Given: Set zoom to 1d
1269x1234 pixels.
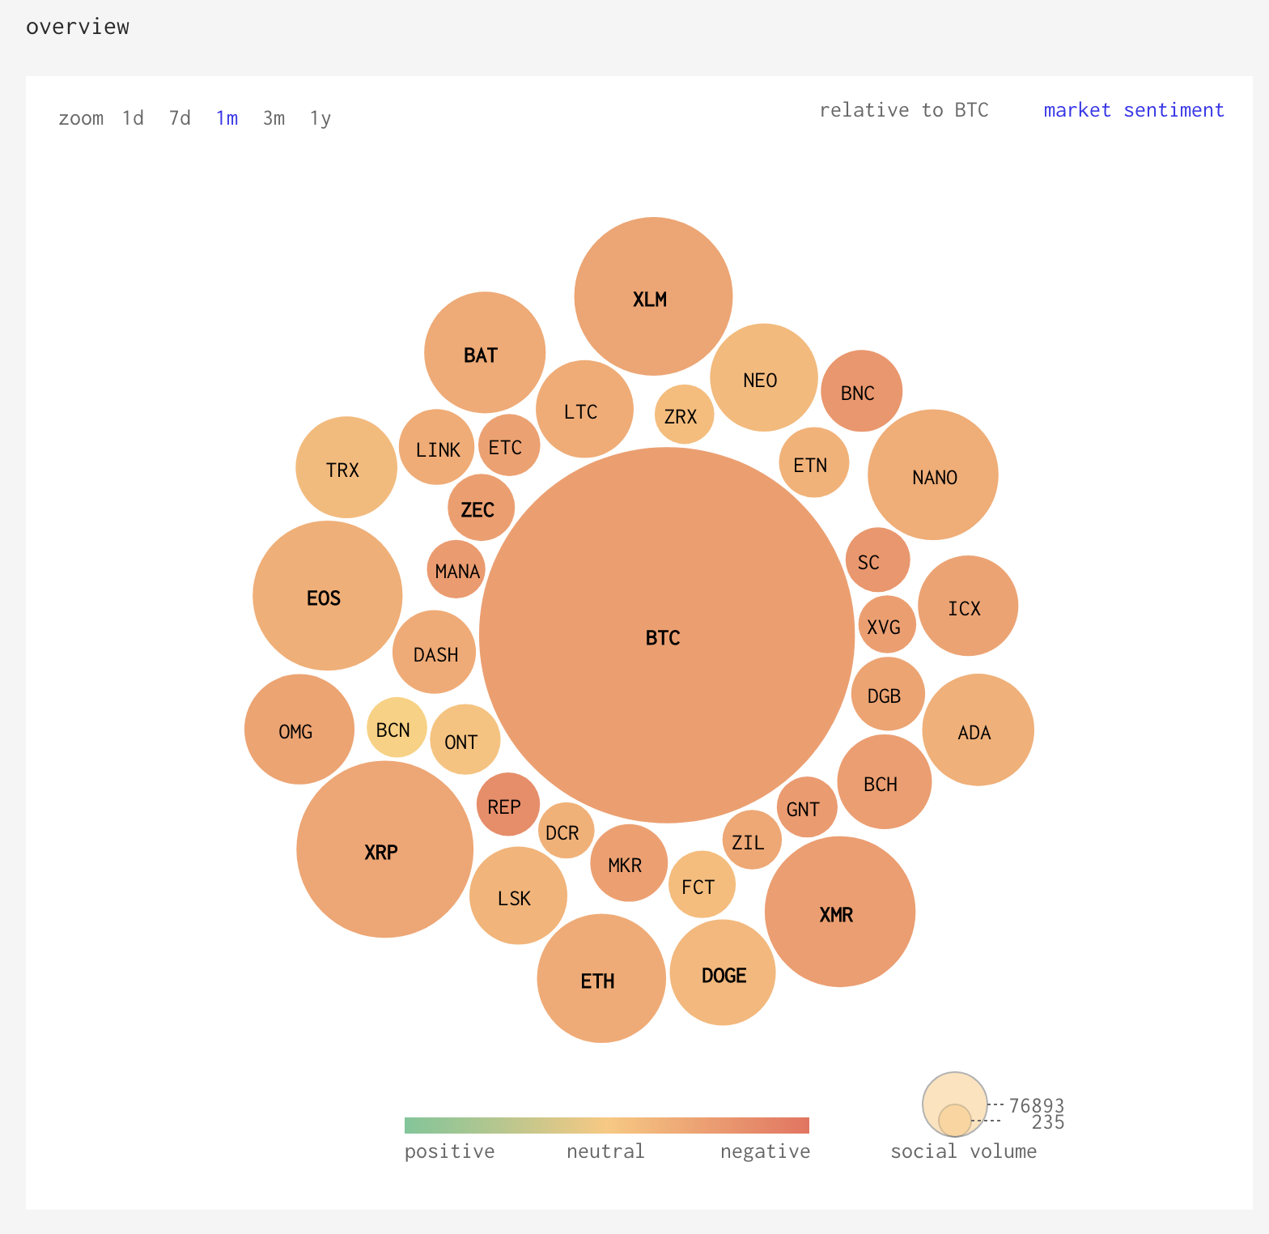Looking at the screenshot, I should pyautogui.click(x=133, y=118).
